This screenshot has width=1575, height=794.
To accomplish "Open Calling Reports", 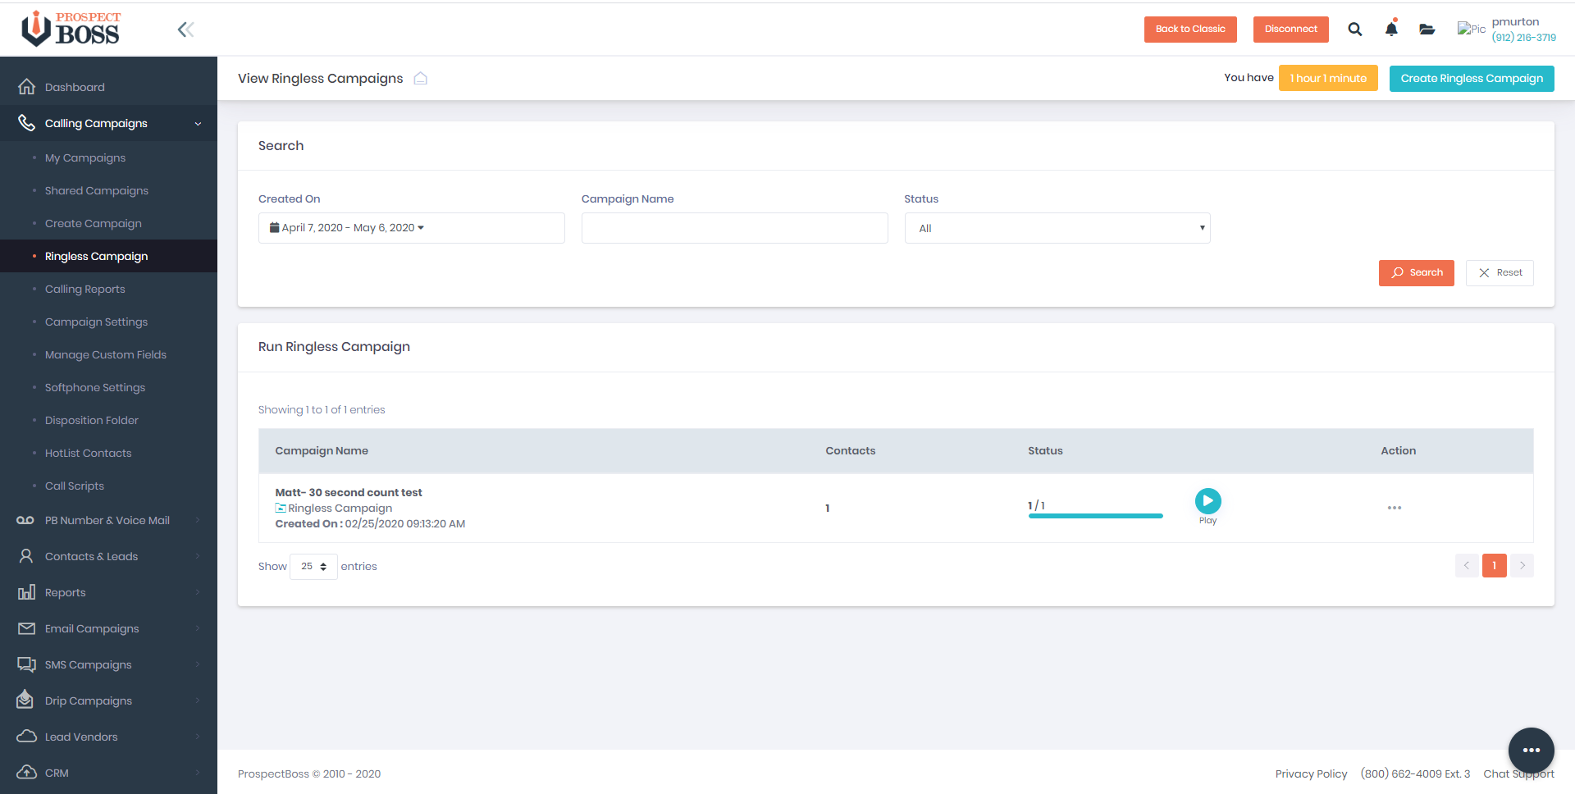I will pos(85,289).
